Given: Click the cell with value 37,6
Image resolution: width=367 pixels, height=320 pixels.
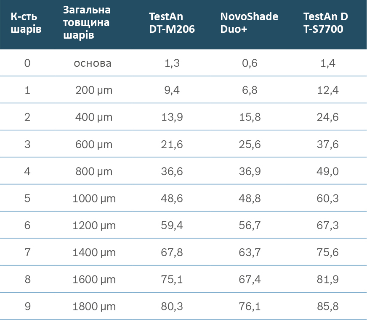Looking at the screenshot, I should click(327, 144).
